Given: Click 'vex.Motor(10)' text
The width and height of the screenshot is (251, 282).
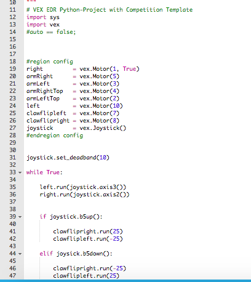Looking at the screenshot, I should tap(101, 106).
